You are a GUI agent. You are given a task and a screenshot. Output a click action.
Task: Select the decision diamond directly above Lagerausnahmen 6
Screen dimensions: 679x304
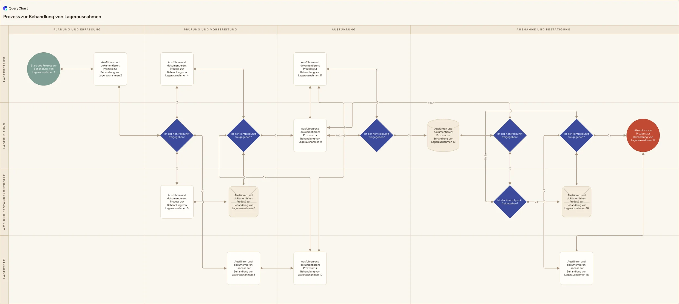[x=243, y=135]
